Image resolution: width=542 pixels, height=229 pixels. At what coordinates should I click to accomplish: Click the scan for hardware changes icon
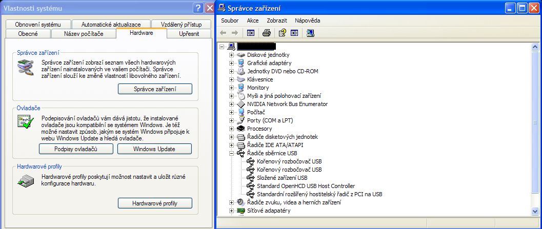point(310,33)
